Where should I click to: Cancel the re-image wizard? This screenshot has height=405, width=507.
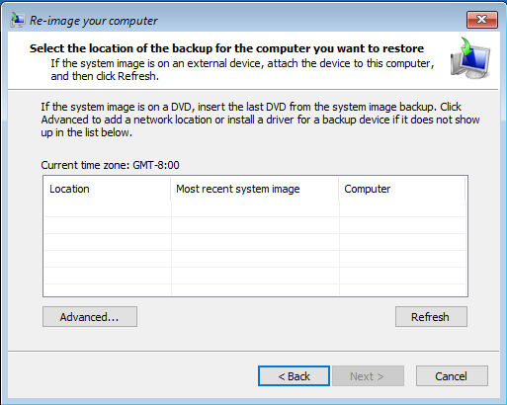[452, 375]
